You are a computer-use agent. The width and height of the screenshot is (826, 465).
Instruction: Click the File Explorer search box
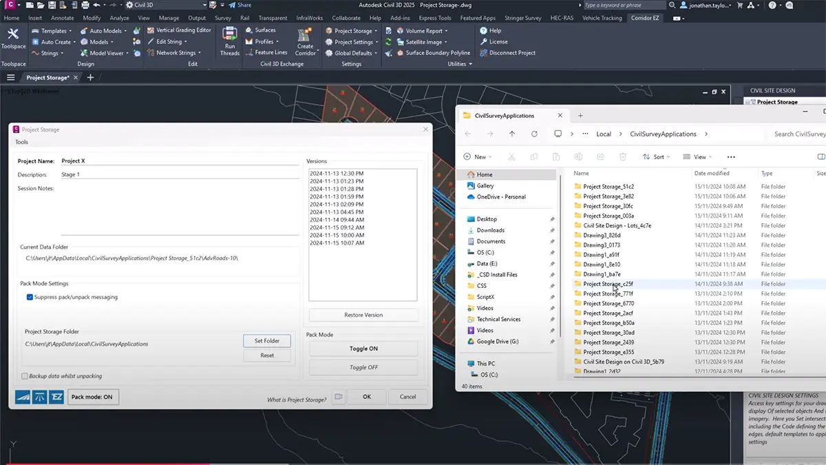pyautogui.click(x=798, y=134)
